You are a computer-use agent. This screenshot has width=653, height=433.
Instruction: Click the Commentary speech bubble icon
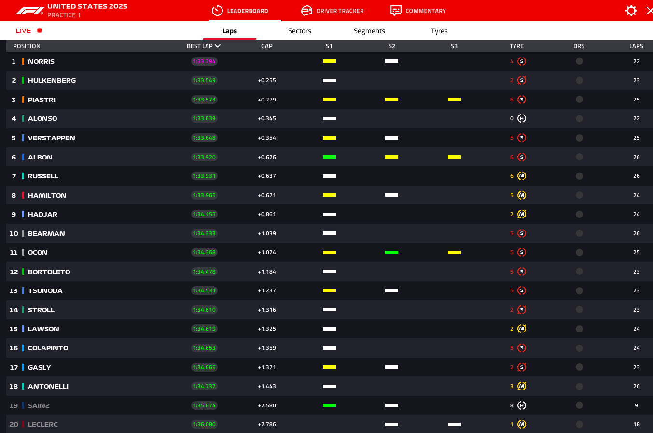(x=396, y=11)
